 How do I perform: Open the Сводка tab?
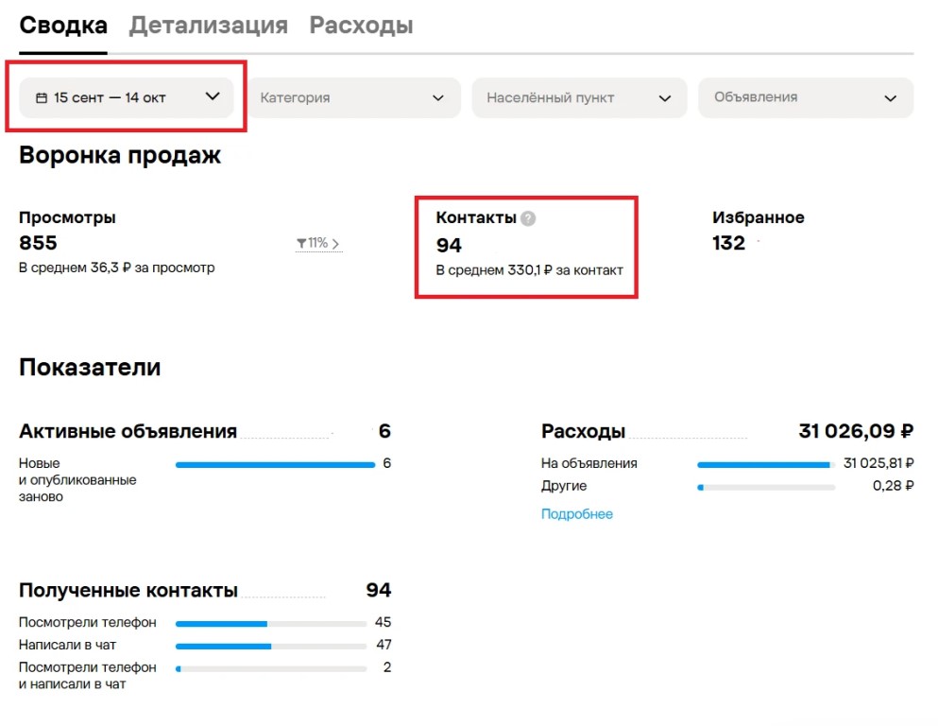tap(63, 26)
